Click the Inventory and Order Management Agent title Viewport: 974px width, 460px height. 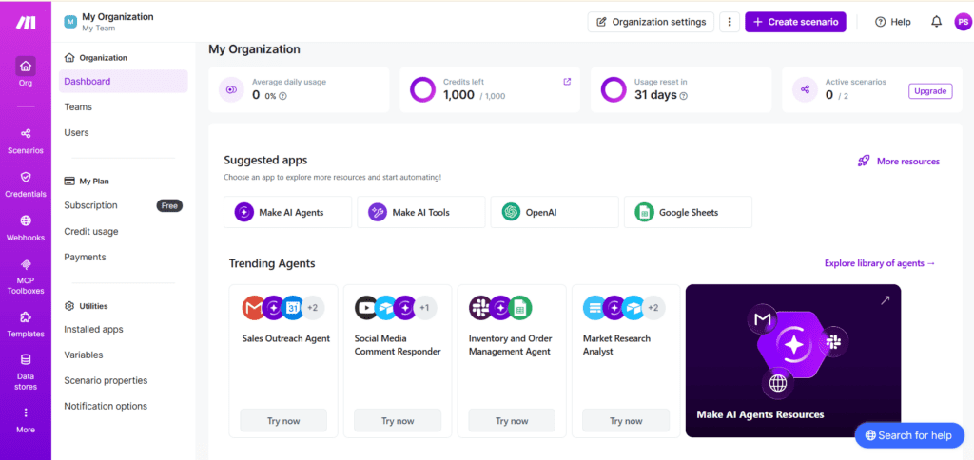click(x=510, y=345)
